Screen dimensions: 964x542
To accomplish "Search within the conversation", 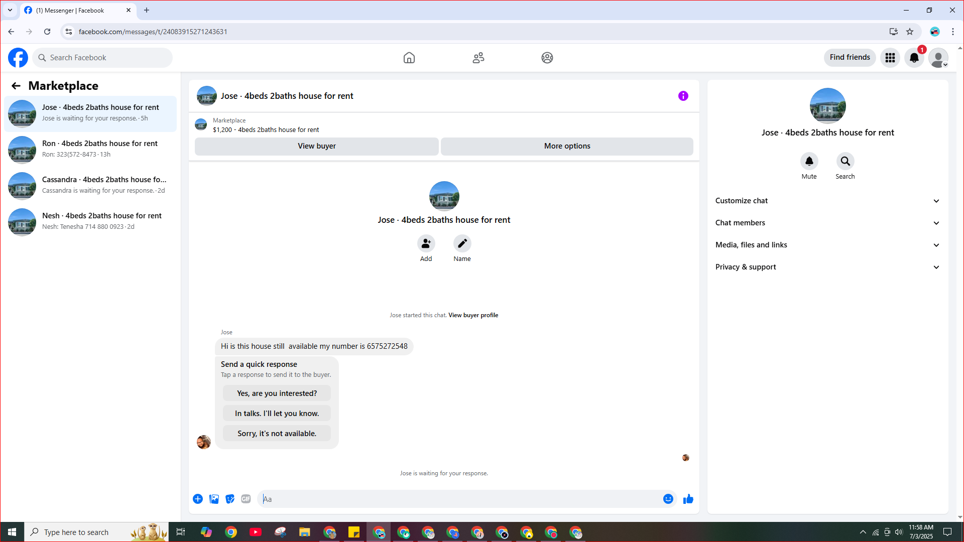I will coord(846,161).
